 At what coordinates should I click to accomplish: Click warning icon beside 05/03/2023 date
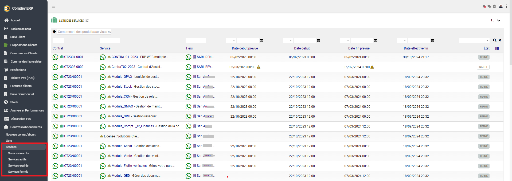click(259, 67)
